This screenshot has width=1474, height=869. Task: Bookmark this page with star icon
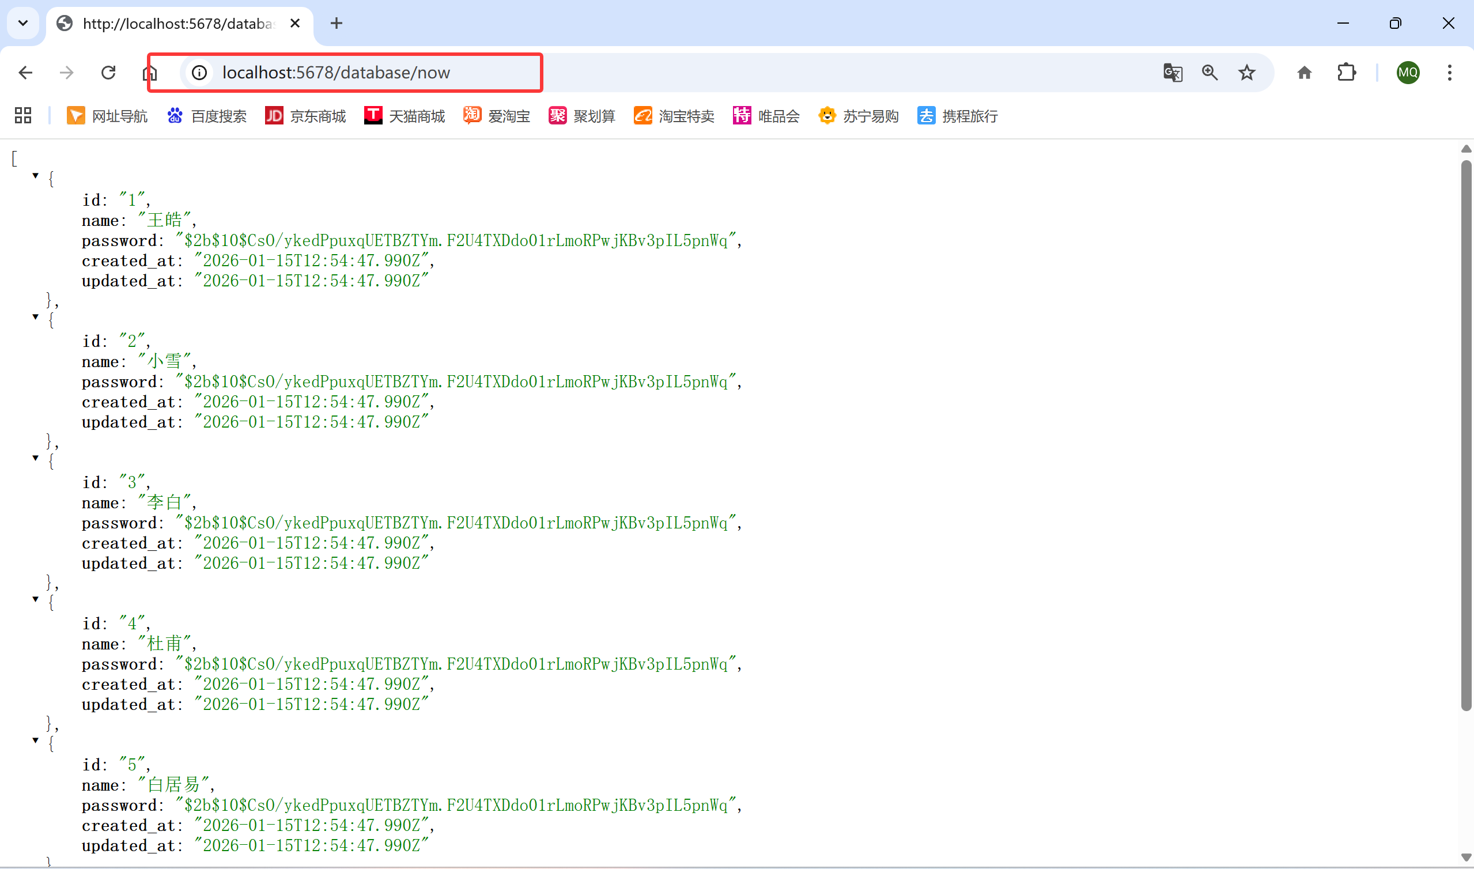(x=1246, y=73)
